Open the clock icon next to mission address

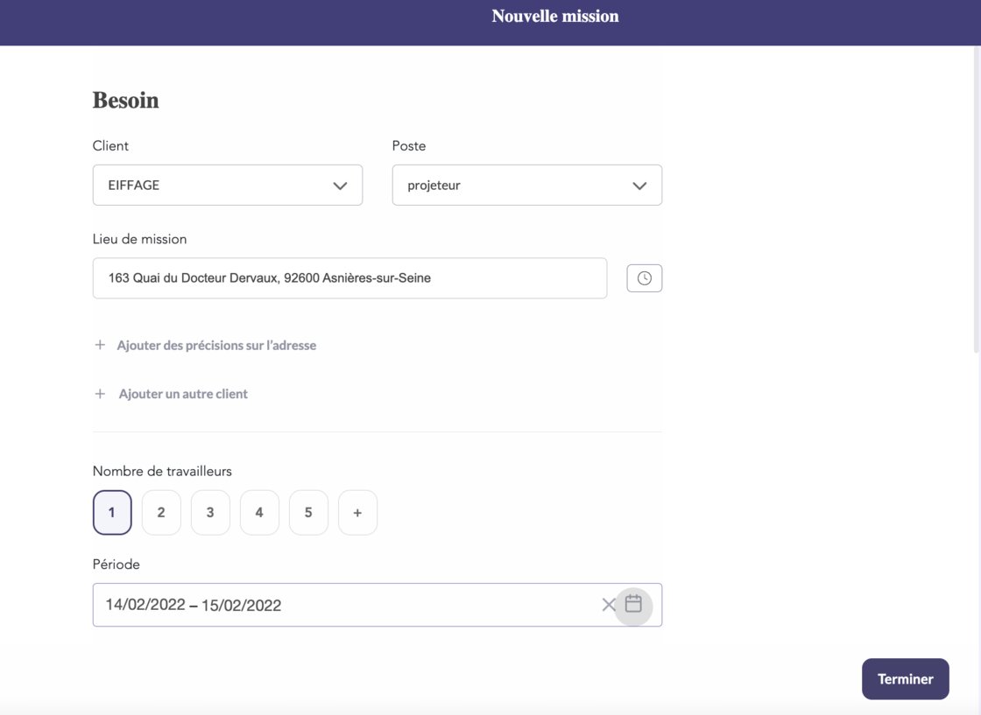pos(644,277)
